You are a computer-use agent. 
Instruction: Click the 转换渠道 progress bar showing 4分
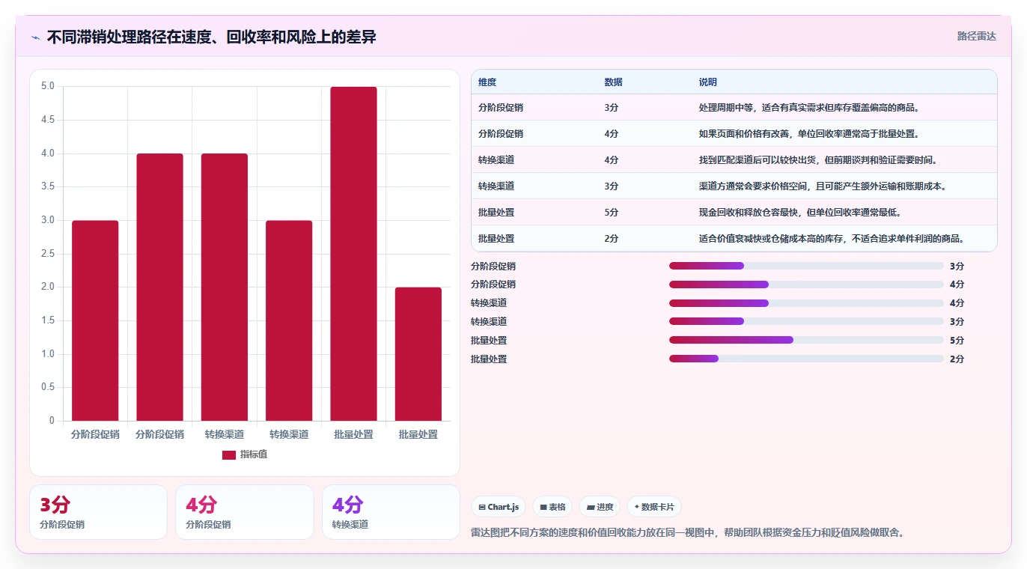(x=806, y=303)
